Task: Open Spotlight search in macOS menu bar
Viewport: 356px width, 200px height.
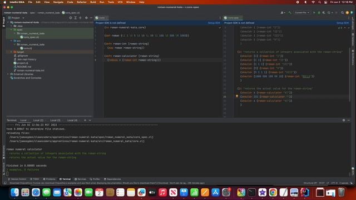Action: [x=319, y=2]
